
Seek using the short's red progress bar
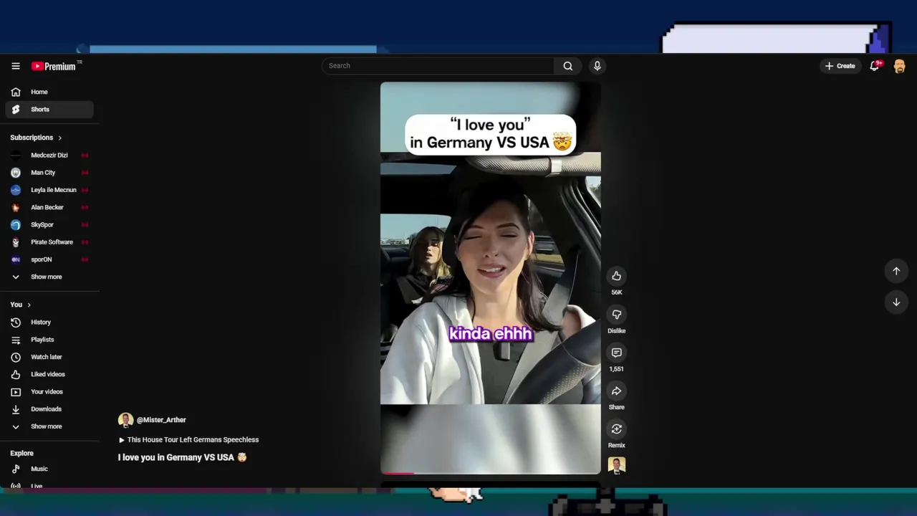[x=491, y=472]
